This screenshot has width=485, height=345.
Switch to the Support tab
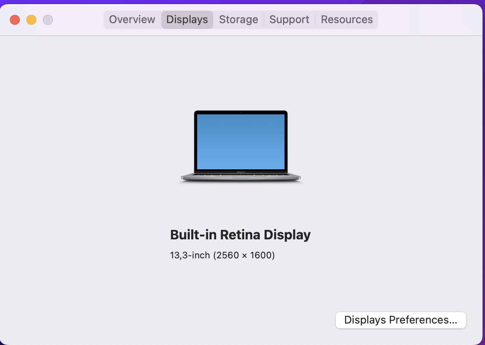pyautogui.click(x=289, y=19)
